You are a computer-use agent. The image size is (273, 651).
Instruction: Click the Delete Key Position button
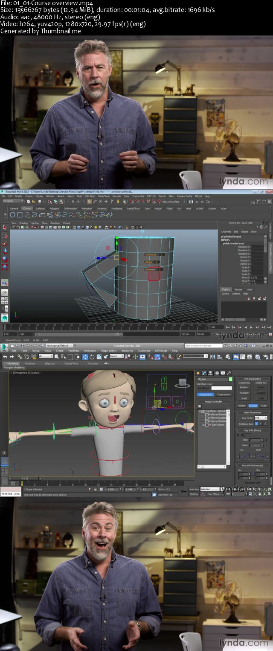coord(261,387)
